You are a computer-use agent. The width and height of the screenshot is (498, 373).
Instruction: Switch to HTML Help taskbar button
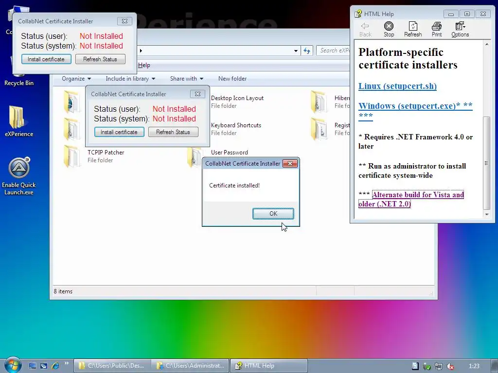pyautogui.click(x=268, y=366)
